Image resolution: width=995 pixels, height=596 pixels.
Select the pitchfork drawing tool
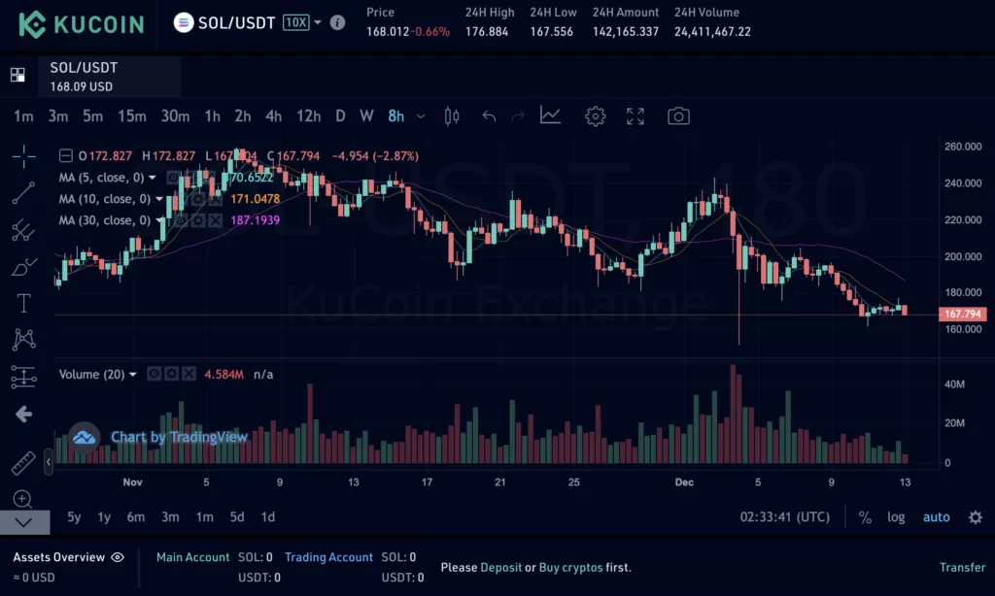pos(23,230)
